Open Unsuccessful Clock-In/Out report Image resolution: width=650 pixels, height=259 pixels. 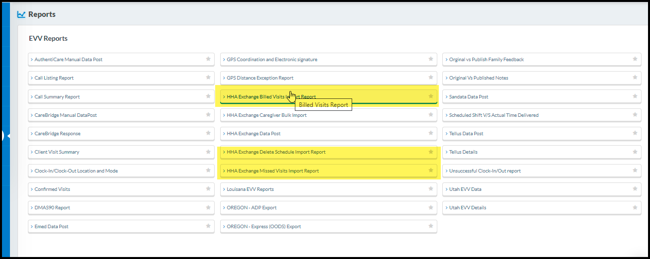point(485,171)
